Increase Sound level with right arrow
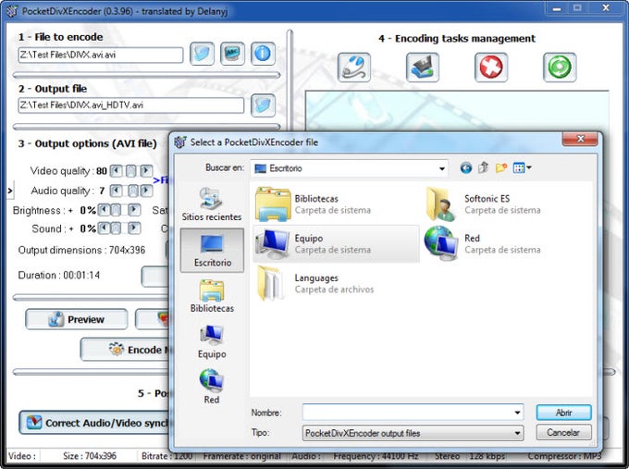 pos(134,228)
